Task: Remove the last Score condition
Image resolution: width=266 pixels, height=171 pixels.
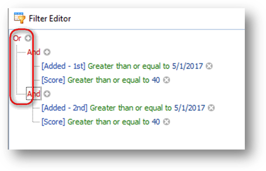Action: click(x=166, y=122)
